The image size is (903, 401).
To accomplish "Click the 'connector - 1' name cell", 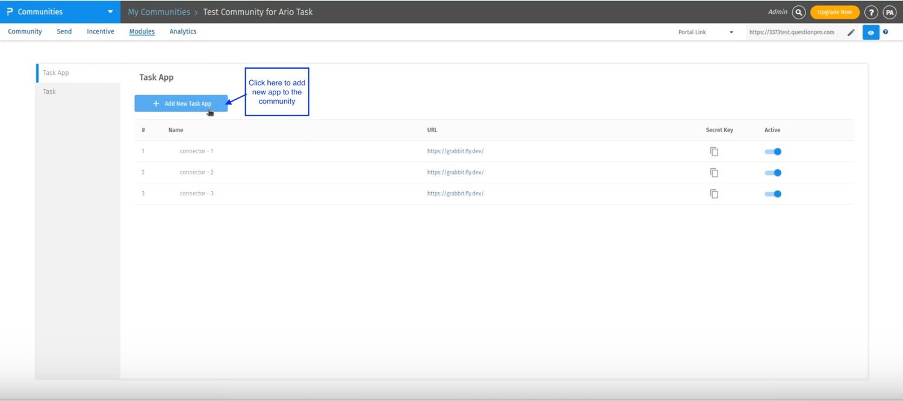I will (x=197, y=151).
